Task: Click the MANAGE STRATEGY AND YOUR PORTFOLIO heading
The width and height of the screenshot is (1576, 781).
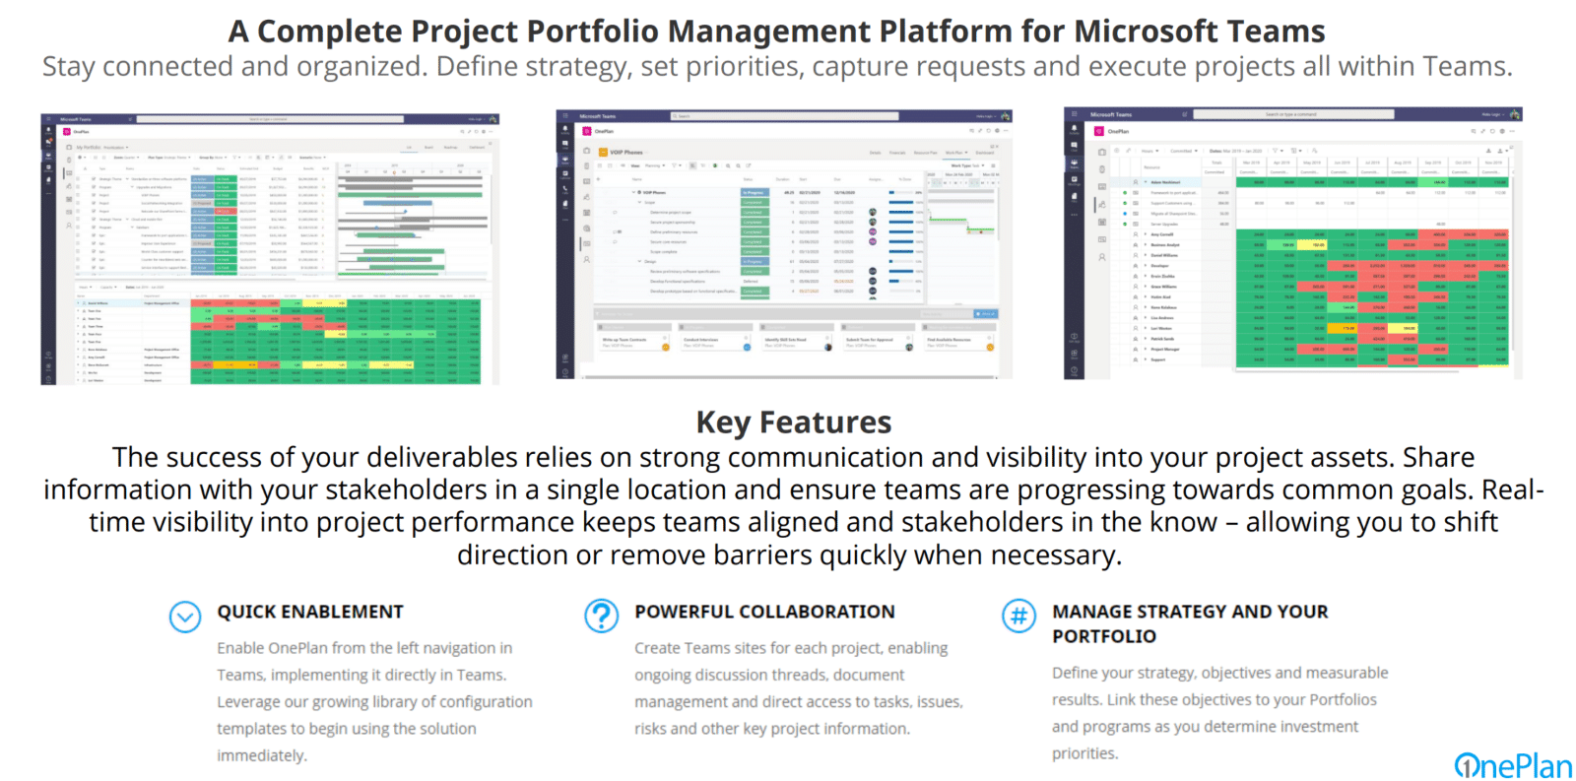Action: (x=1190, y=623)
